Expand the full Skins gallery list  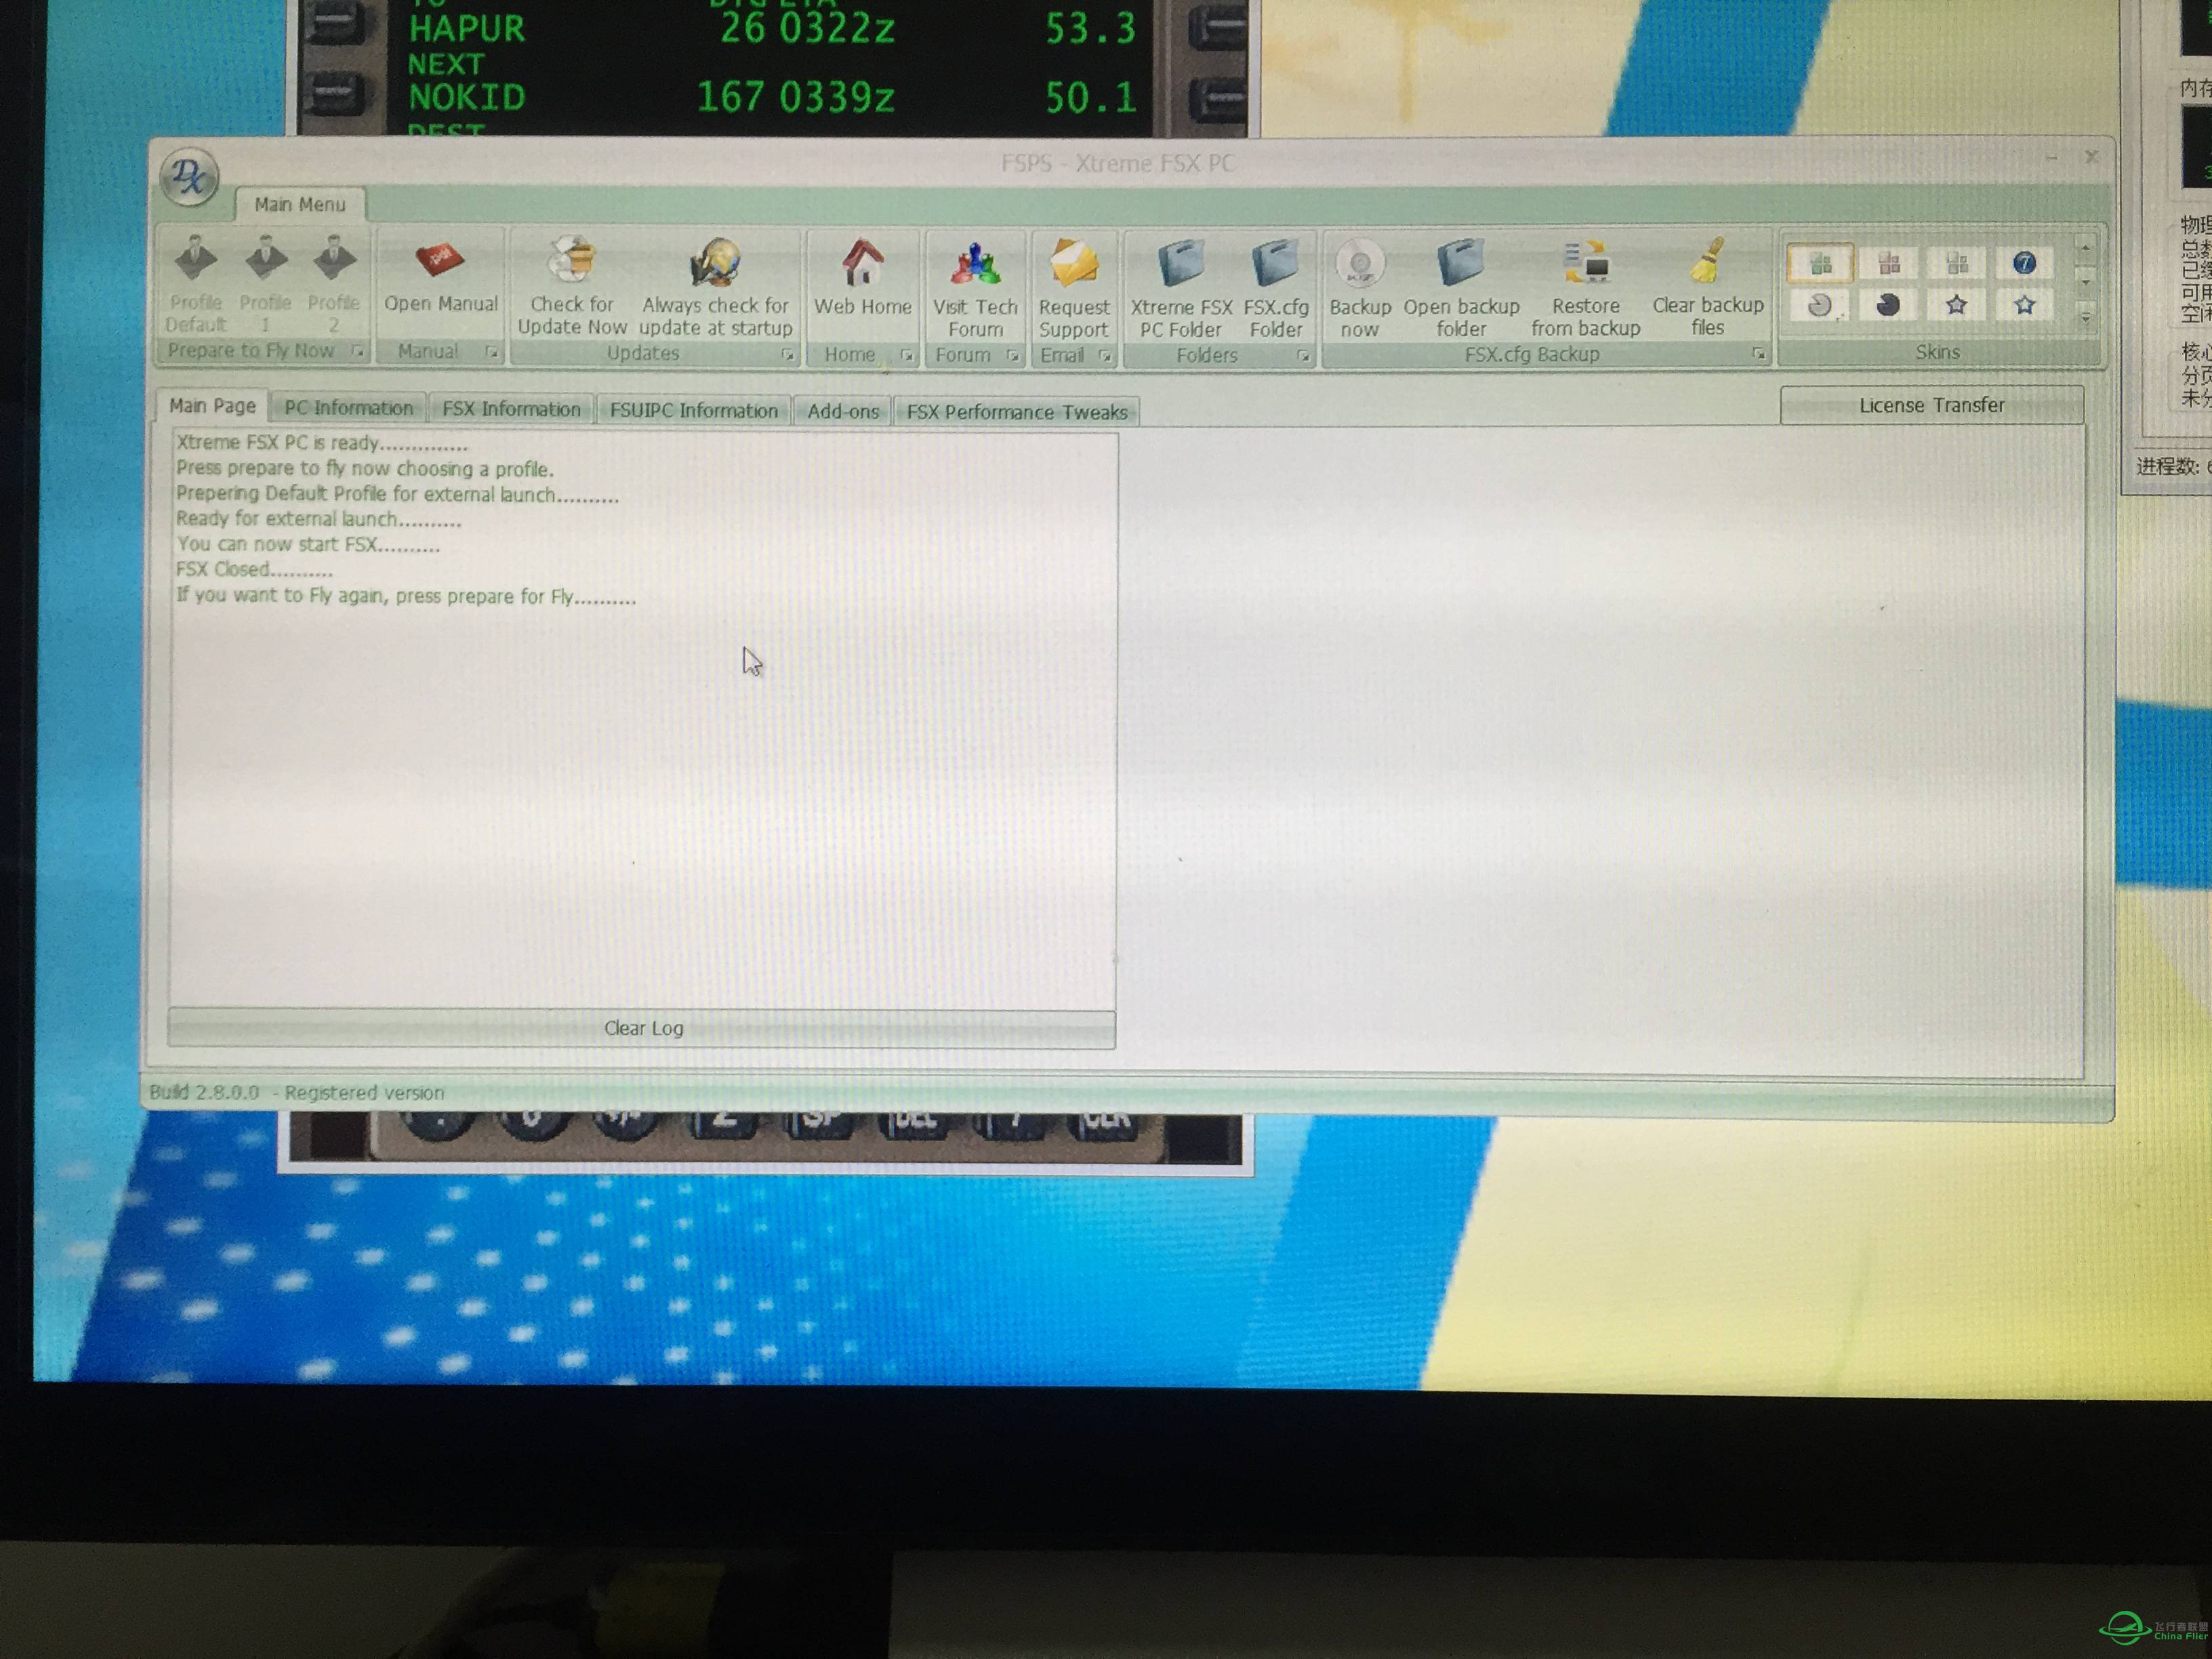pos(2085,318)
